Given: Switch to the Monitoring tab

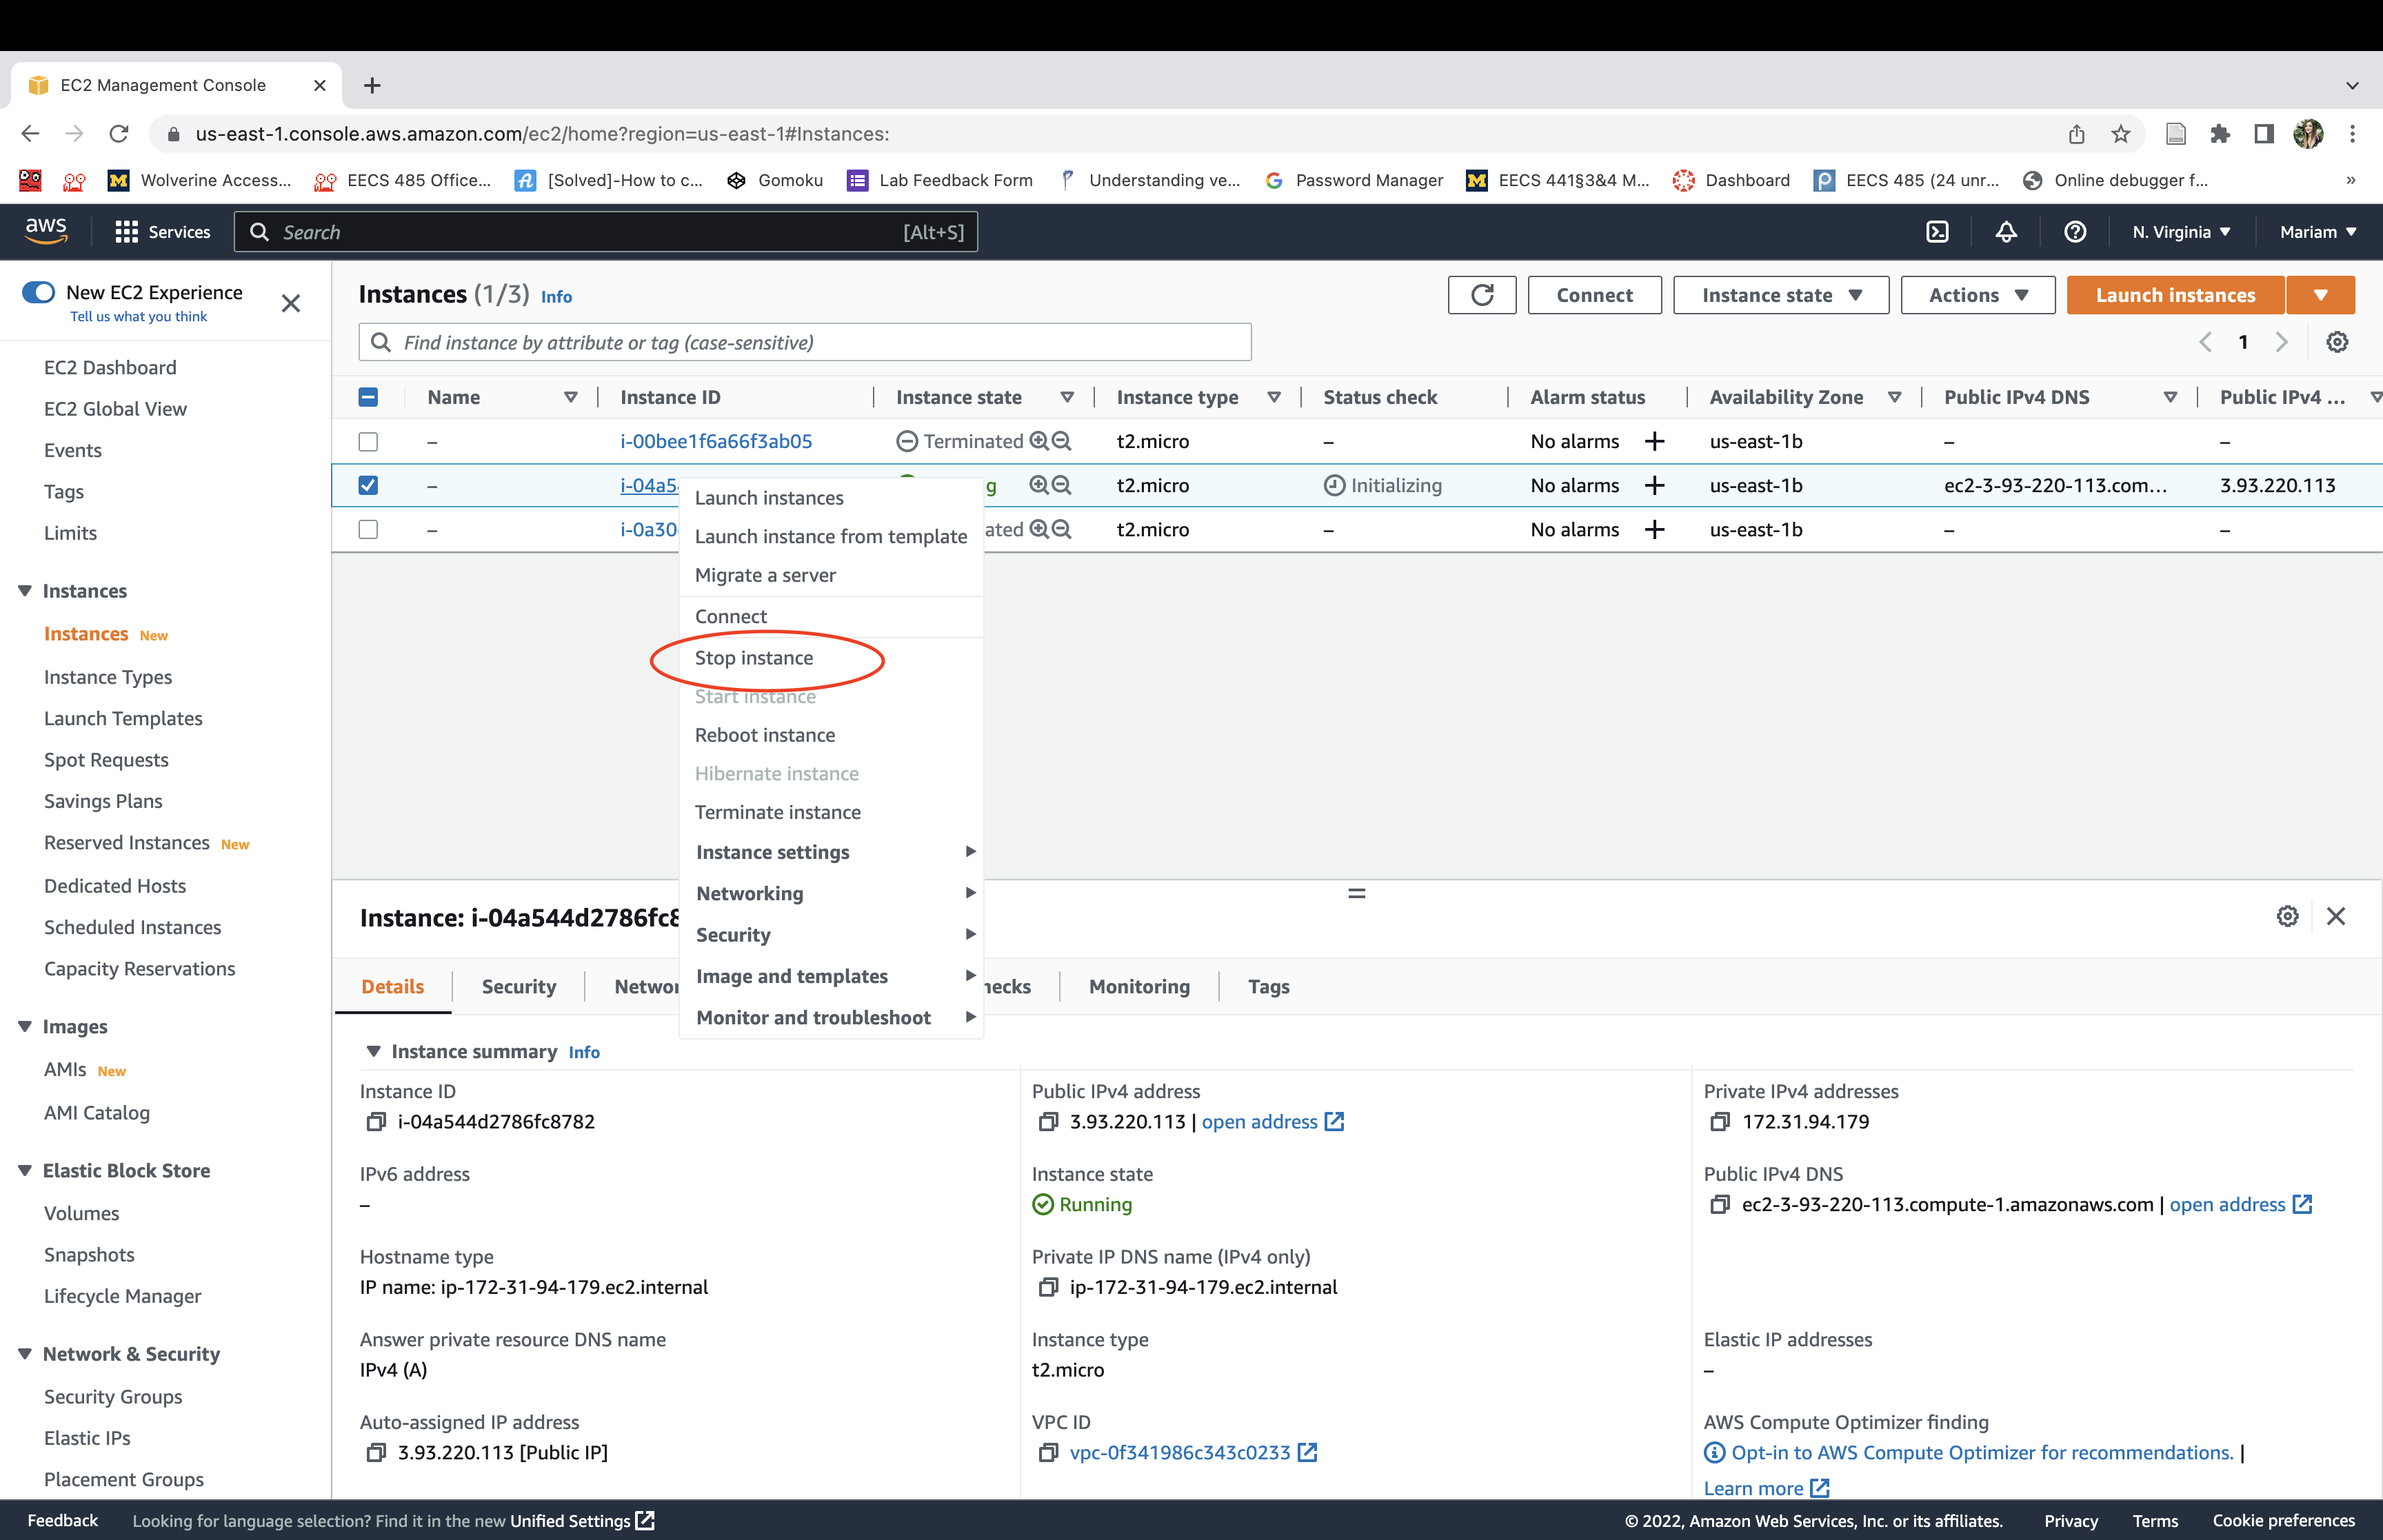Looking at the screenshot, I should coord(1139,986).
